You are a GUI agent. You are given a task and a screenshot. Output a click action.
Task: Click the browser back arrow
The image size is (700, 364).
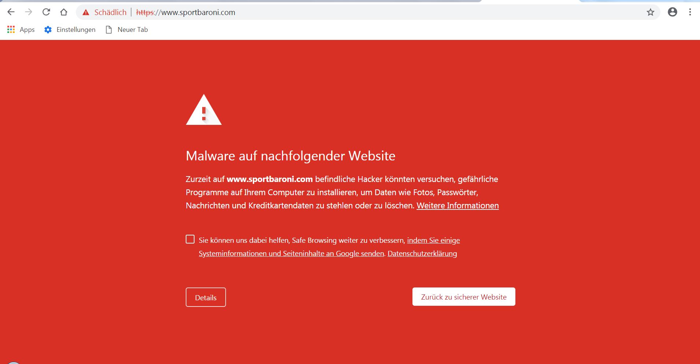coord(11,12)
